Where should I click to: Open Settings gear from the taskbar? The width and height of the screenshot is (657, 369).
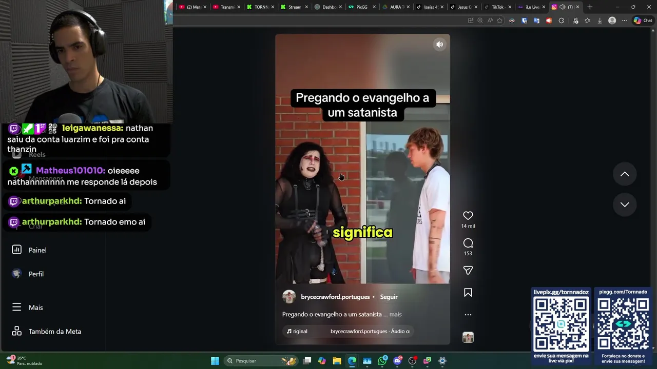point(442,361)
